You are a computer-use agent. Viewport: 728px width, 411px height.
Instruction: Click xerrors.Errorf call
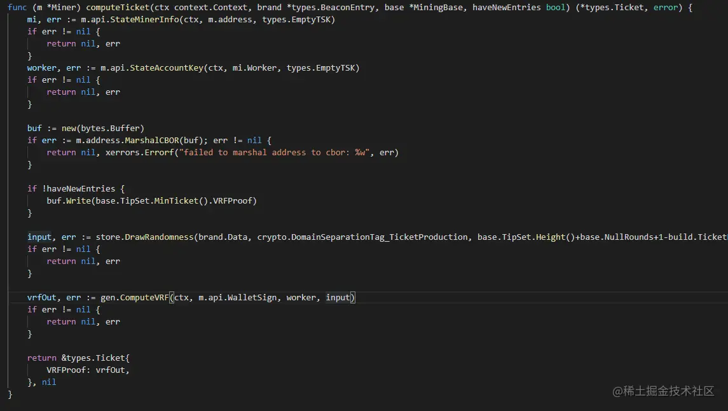coord(140,152)
